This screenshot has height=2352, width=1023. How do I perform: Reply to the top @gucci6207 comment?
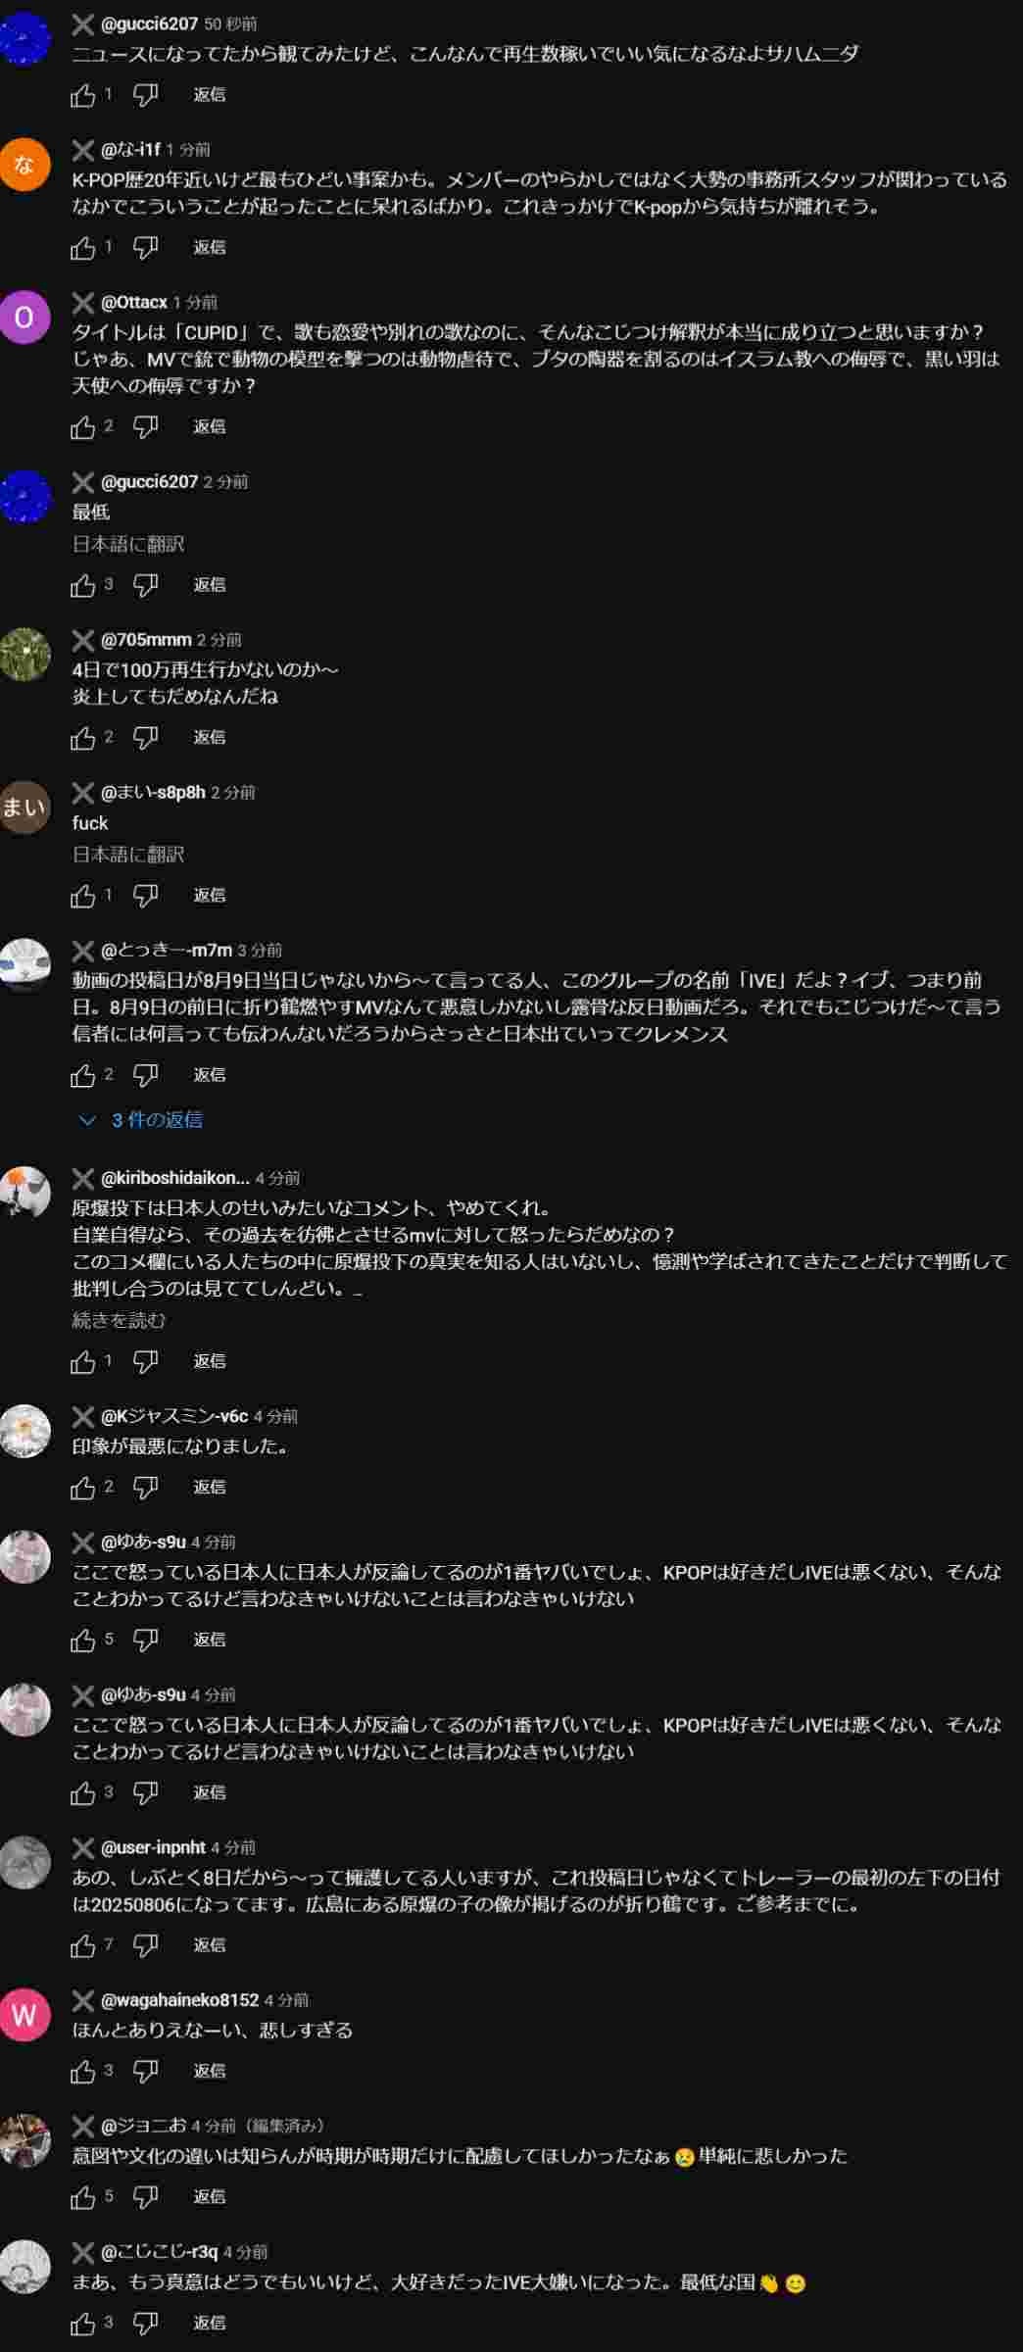click(x=210, y=94)
